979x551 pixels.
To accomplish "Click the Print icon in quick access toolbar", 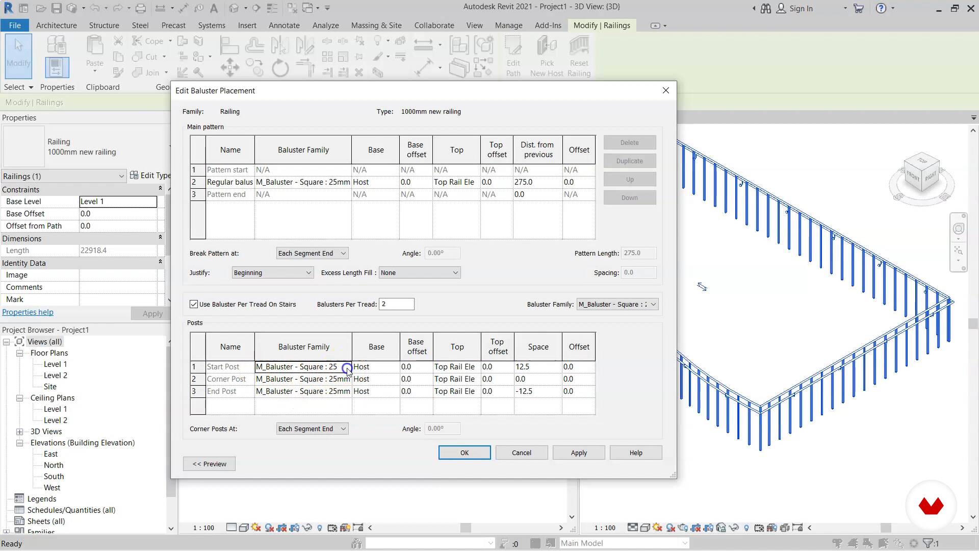I will [141, 8].
